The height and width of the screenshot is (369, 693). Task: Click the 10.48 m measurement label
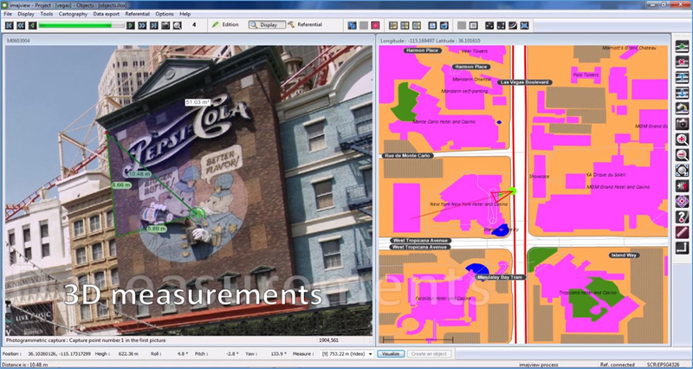(x=139, y=174)
